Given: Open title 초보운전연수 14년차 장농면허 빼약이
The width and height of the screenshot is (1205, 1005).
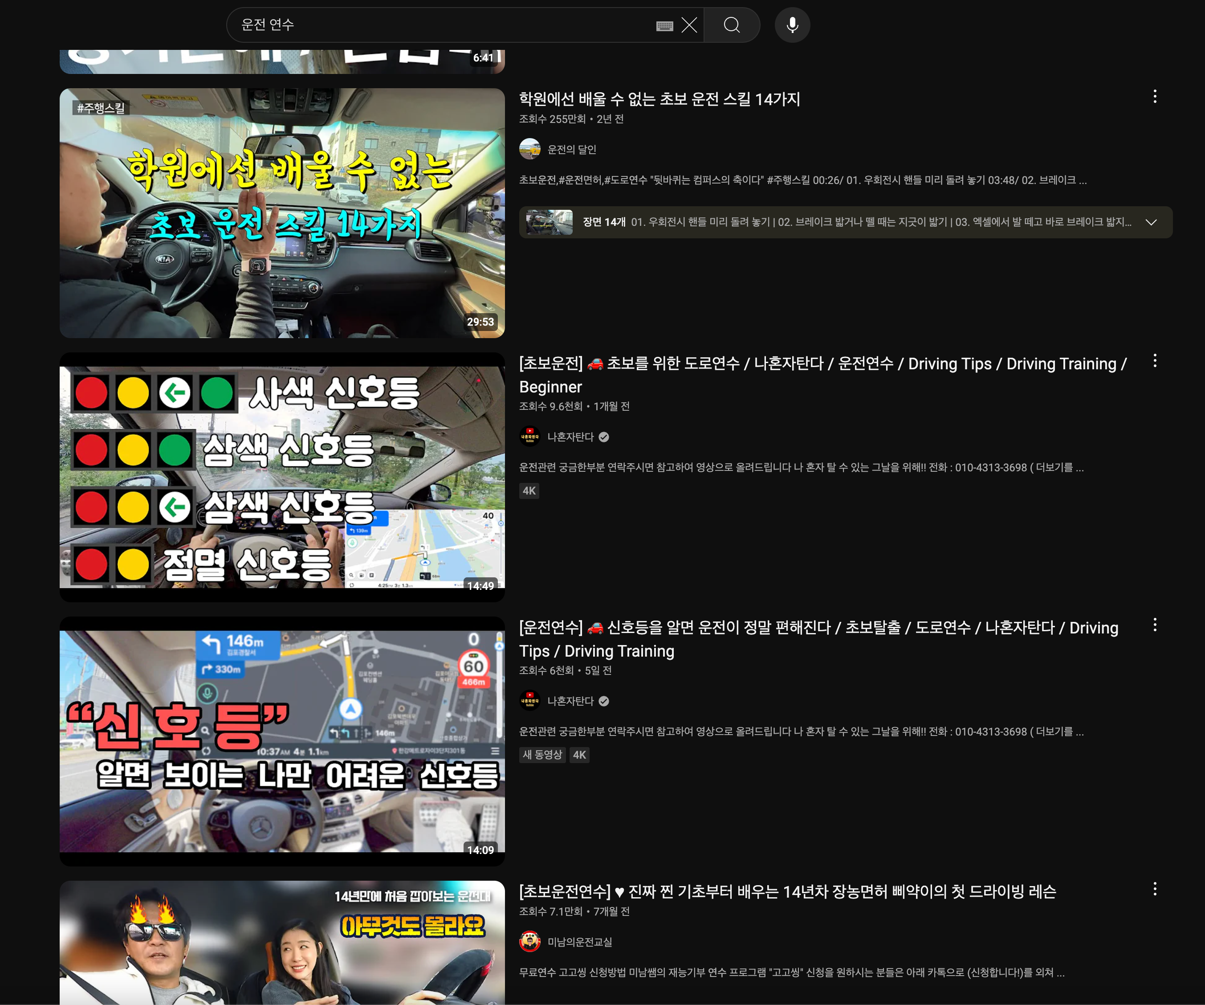Looking at the screenshot, I should point(787,891).
